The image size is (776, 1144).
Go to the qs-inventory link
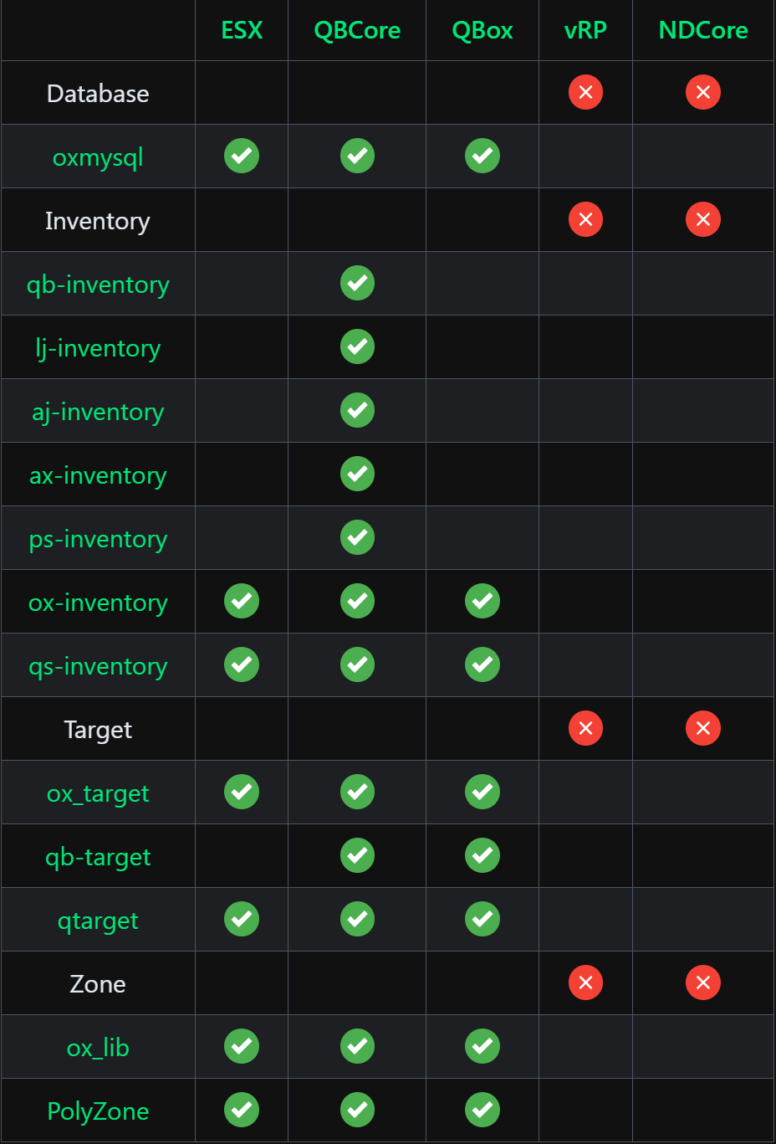98,666
